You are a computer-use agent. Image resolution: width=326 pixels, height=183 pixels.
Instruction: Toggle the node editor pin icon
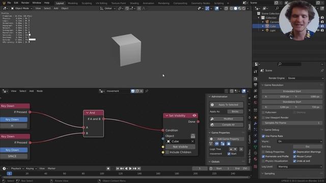click(x=147, y=91)
